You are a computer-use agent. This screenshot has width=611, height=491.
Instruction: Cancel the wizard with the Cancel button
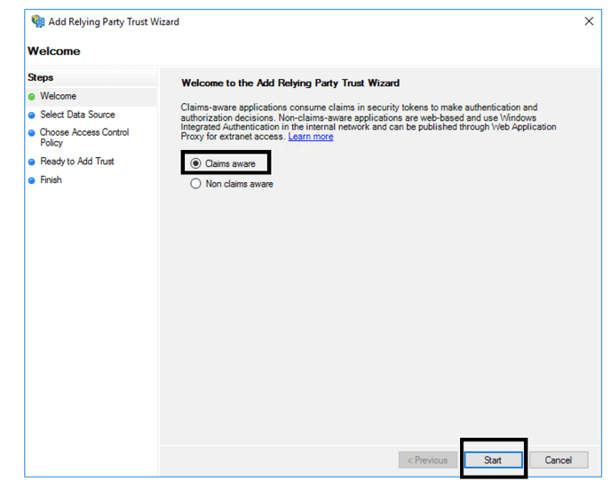click(558, 460)
